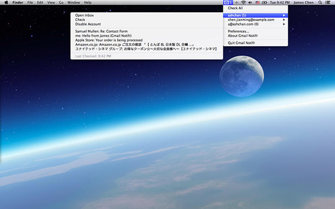Screen dimensions: 335x209
Task: Click the ashchan (5) submenu arrow
Action: pos(284,16)
